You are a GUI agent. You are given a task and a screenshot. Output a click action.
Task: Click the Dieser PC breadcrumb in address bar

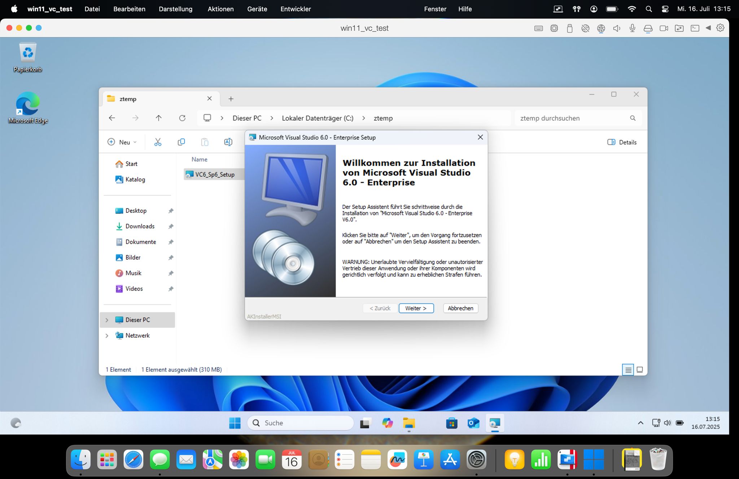click(247, 118)
